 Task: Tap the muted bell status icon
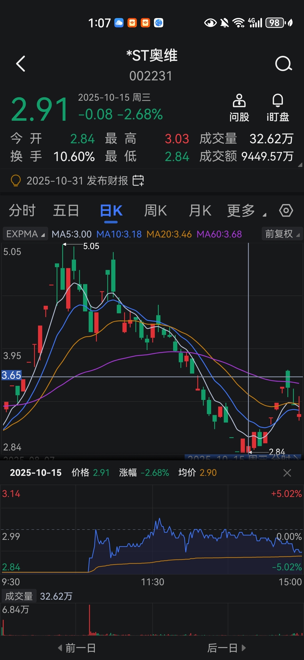pos(224,23)
